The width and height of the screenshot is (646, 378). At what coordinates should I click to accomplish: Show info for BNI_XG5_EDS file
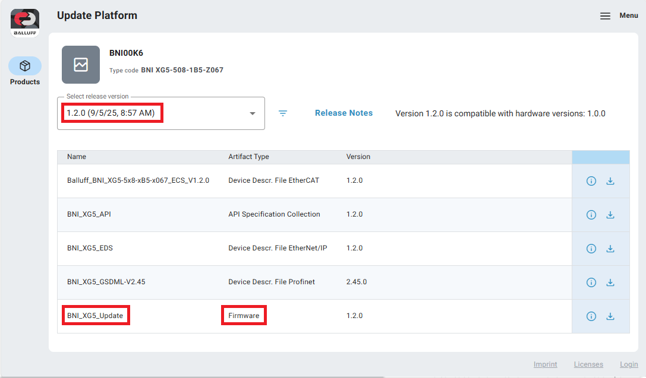coord(591,249)
